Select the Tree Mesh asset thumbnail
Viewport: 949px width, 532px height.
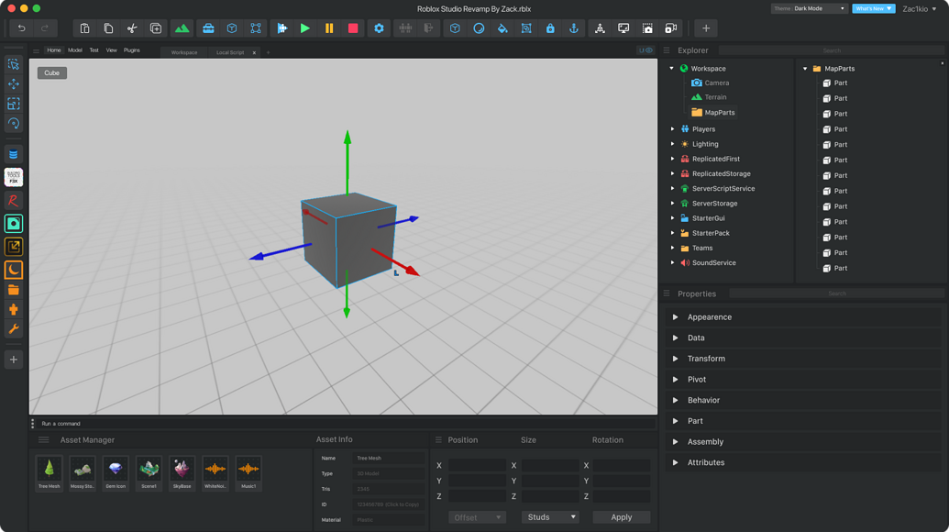click(49, 469)
